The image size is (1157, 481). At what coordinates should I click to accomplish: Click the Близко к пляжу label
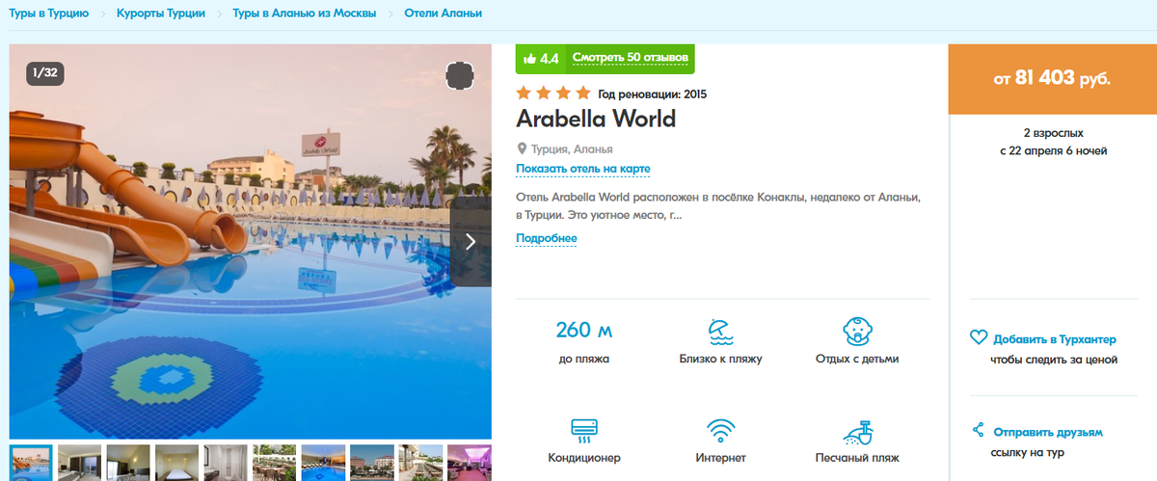pos(720,360)
